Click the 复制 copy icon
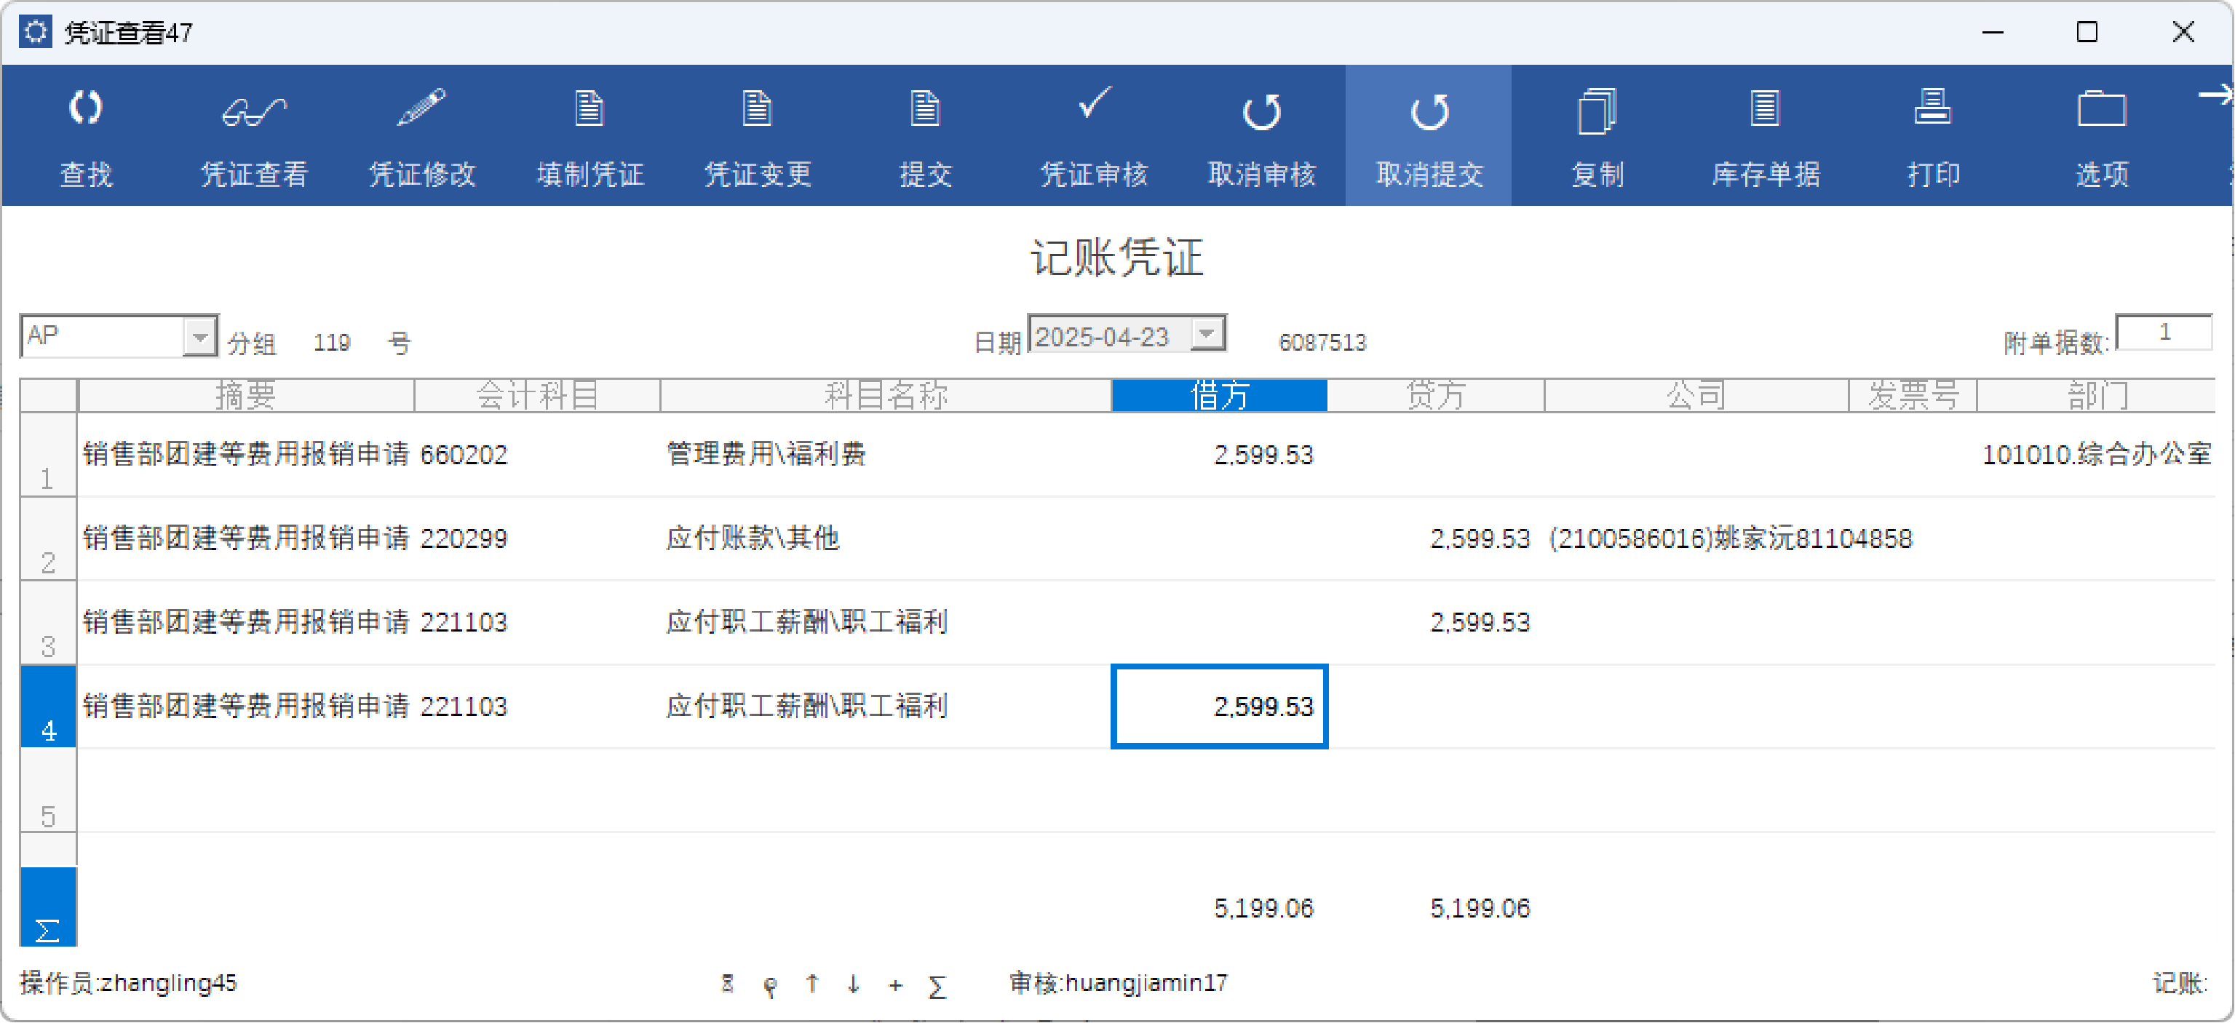Image resolution: width=2235 pixels, height=1023 pixels. pyautogui.click(x=1597, y=111)
